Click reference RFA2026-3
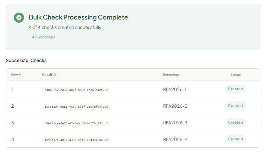 175,123
